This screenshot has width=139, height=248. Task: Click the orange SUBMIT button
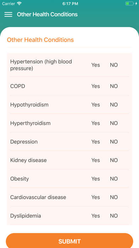(69, 241)
